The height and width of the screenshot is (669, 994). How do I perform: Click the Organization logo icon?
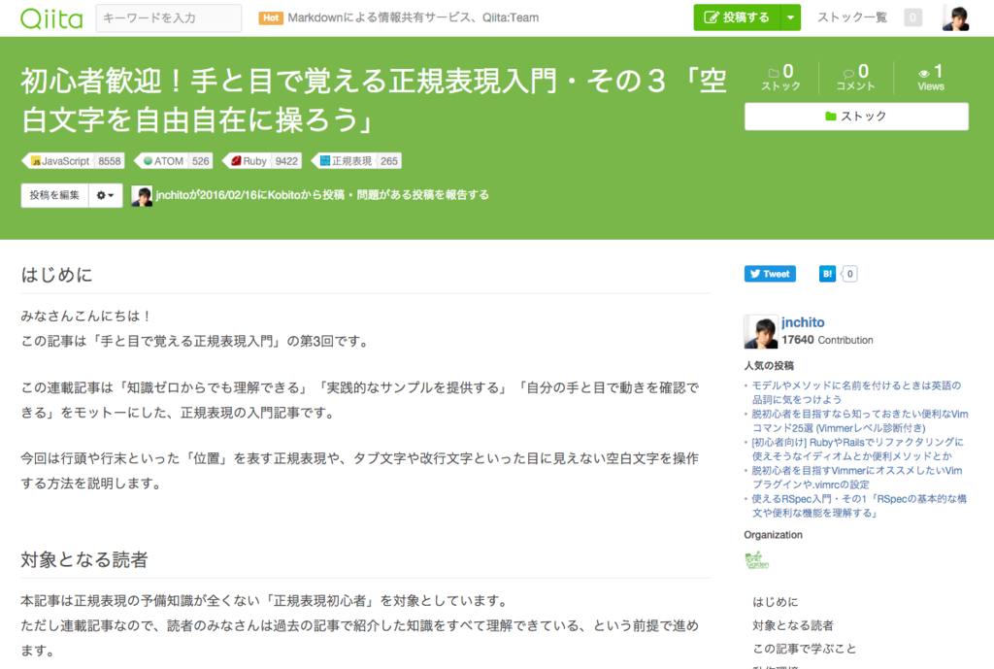(756, 560)
